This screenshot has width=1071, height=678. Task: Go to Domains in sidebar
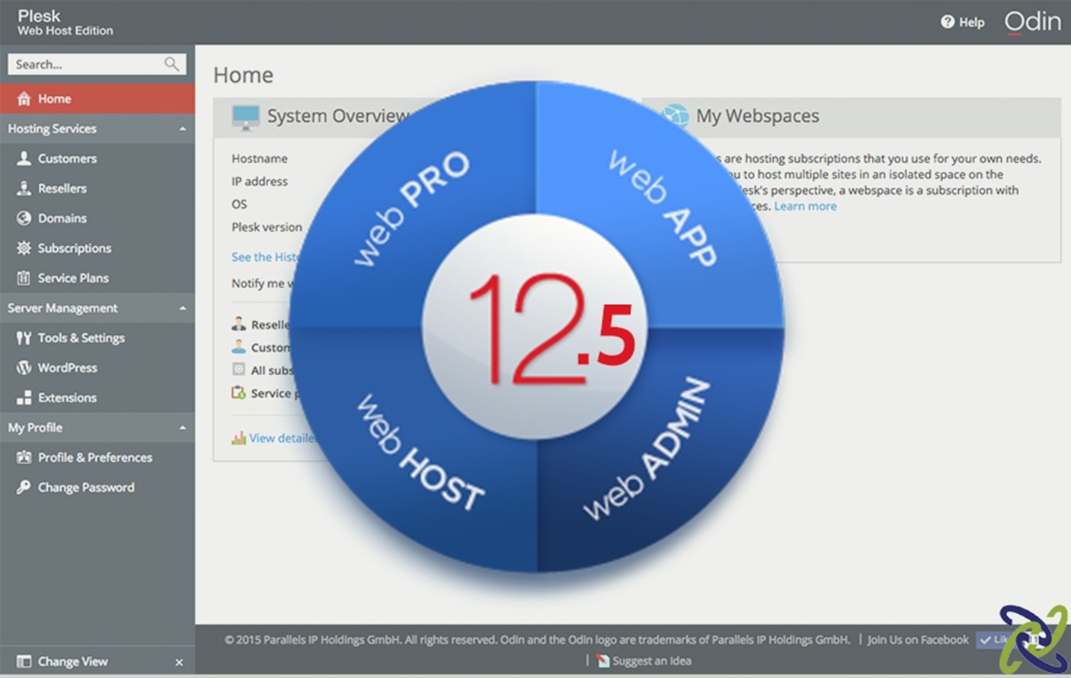coord(98,218)
